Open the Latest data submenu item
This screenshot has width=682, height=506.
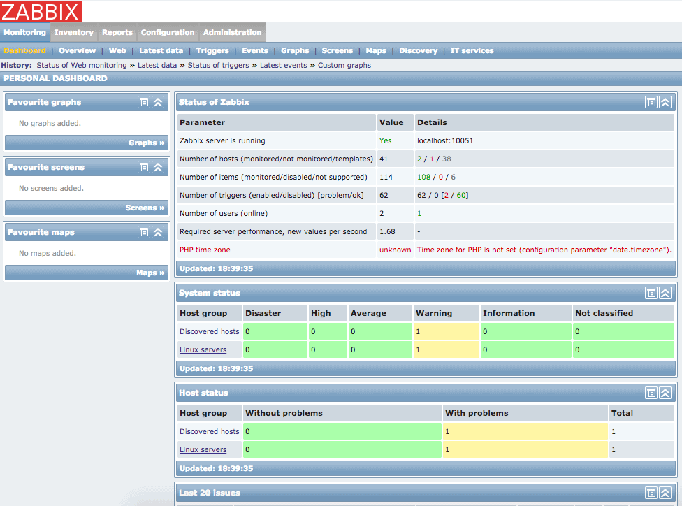click(x=161, y=50)
